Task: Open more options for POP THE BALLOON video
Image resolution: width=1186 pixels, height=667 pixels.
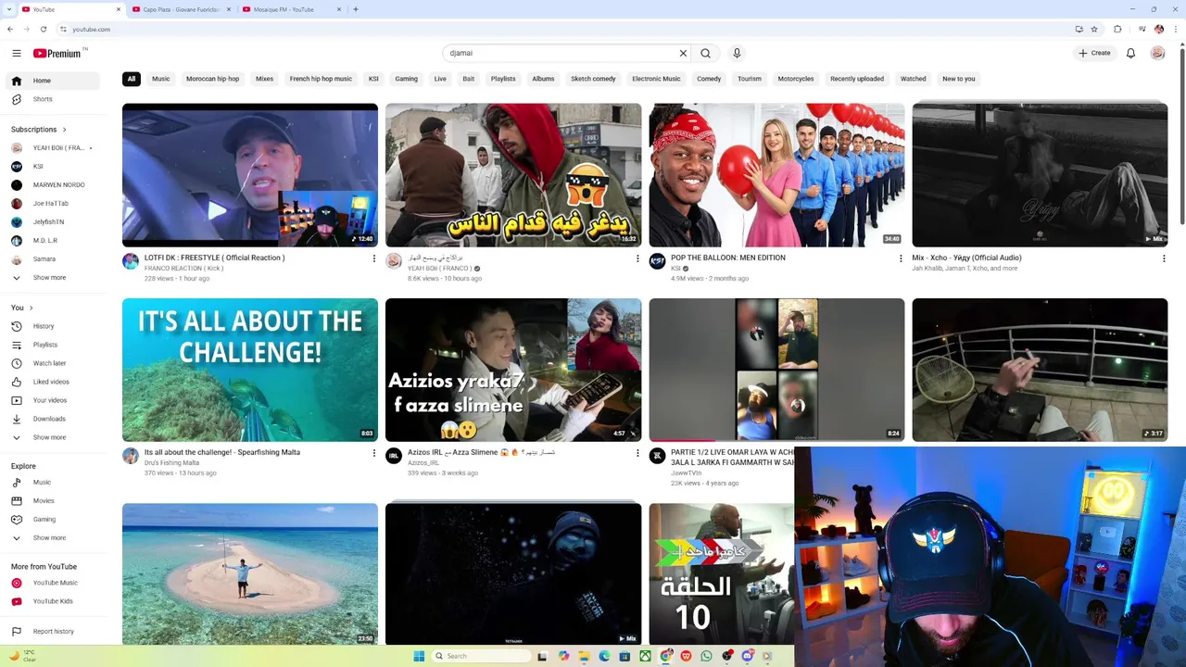Action: [x=901, y=258]
